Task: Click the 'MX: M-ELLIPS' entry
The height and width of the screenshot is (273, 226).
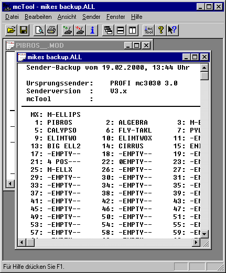Action: click(56, 115)
